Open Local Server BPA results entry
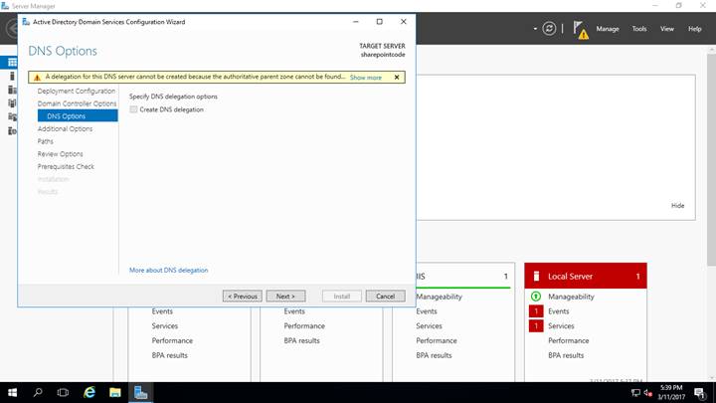 pyautogui.click(x=566, y=355)
